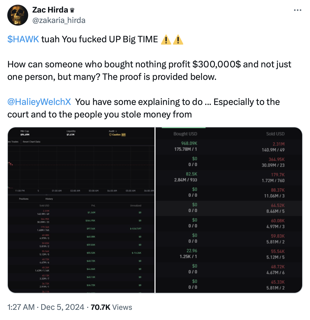This screenshot has height=320, width=310.
Task: Toggle the Dev Trades option
Action: point(13,142)
